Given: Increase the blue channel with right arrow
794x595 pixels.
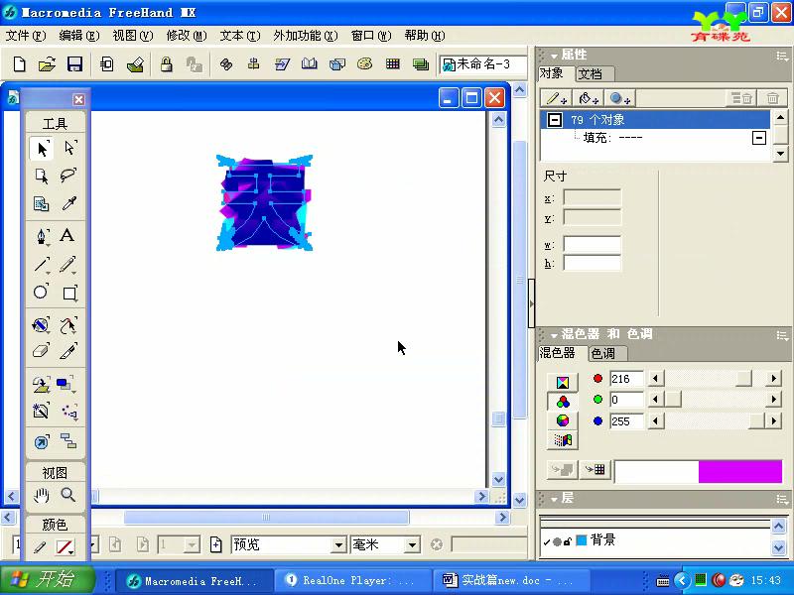Looking at the screenshot, I should coord(773,420).
